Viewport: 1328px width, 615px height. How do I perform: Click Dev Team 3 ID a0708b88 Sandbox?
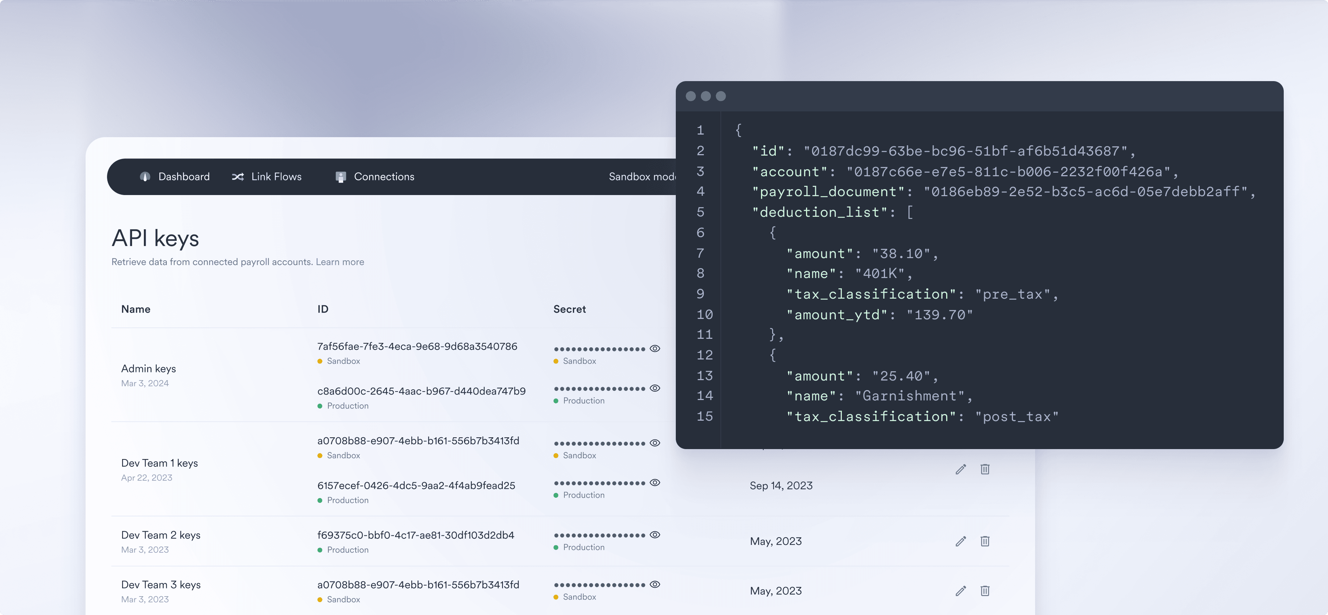[418, 585]
